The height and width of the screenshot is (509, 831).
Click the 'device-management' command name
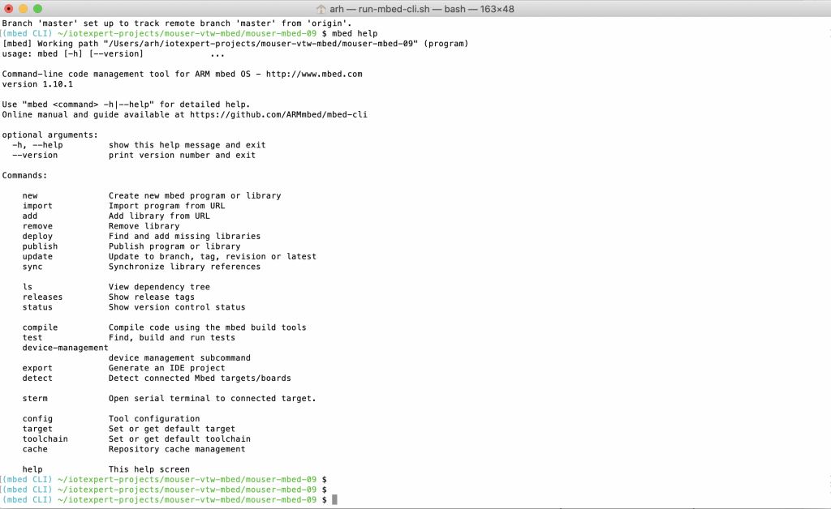pos(65,348)
